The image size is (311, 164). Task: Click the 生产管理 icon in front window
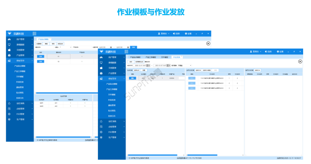(x=101, y=137)
